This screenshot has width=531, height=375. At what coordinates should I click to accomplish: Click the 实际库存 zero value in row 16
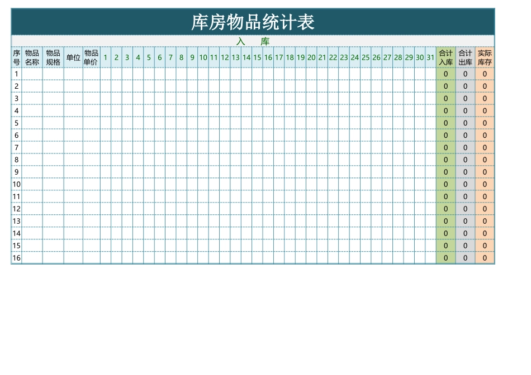pos(484,258)
